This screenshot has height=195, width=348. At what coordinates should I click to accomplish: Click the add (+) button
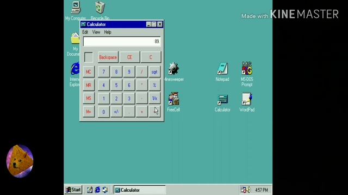(x=141, y=112)
